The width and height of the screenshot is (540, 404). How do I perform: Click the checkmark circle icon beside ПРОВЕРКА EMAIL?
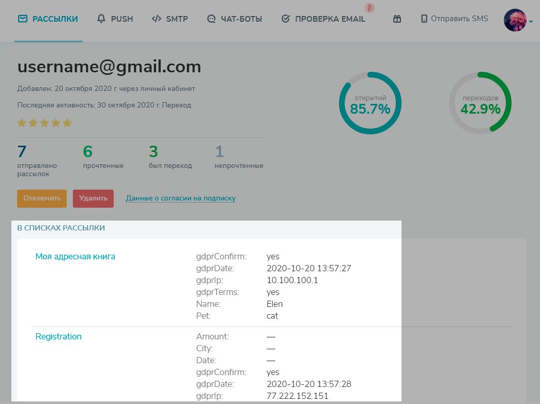285,19
